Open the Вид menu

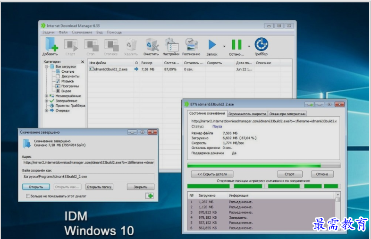(100, 32)
